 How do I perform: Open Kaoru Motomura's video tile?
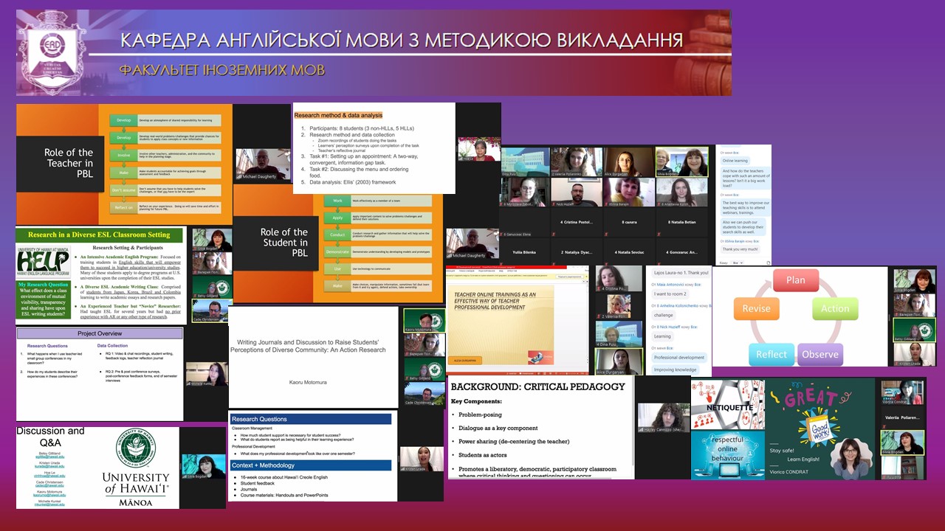click(424, 322)
